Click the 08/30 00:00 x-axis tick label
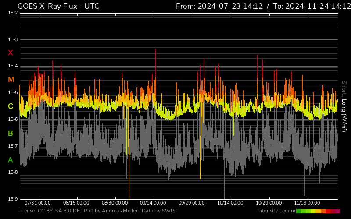This screenshot has height=219, width=351. (115, 203)
